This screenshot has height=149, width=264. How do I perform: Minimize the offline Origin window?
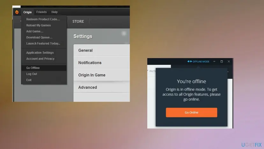point(214,62)
